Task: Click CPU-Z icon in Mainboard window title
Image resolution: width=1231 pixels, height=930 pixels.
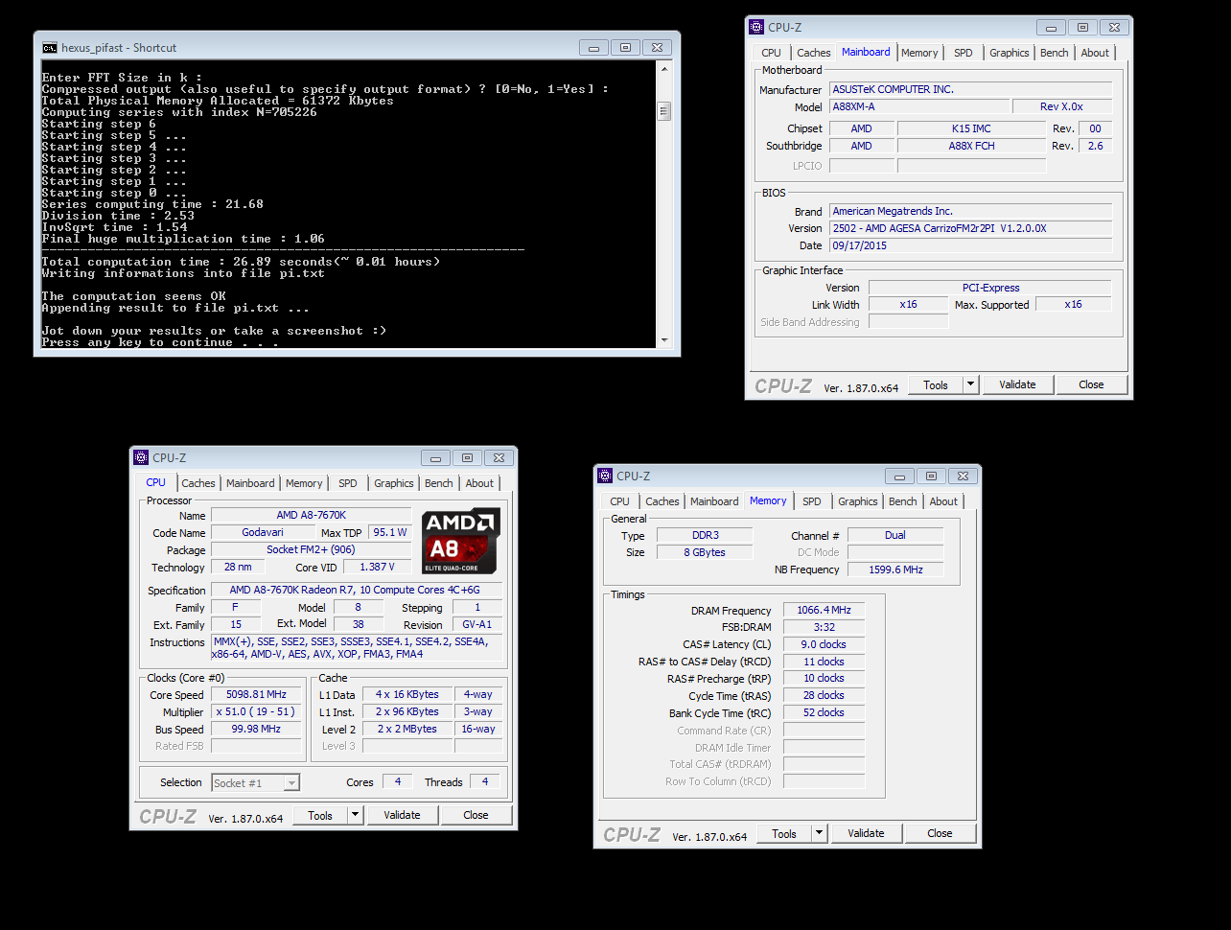Action: tap(756, 27)
